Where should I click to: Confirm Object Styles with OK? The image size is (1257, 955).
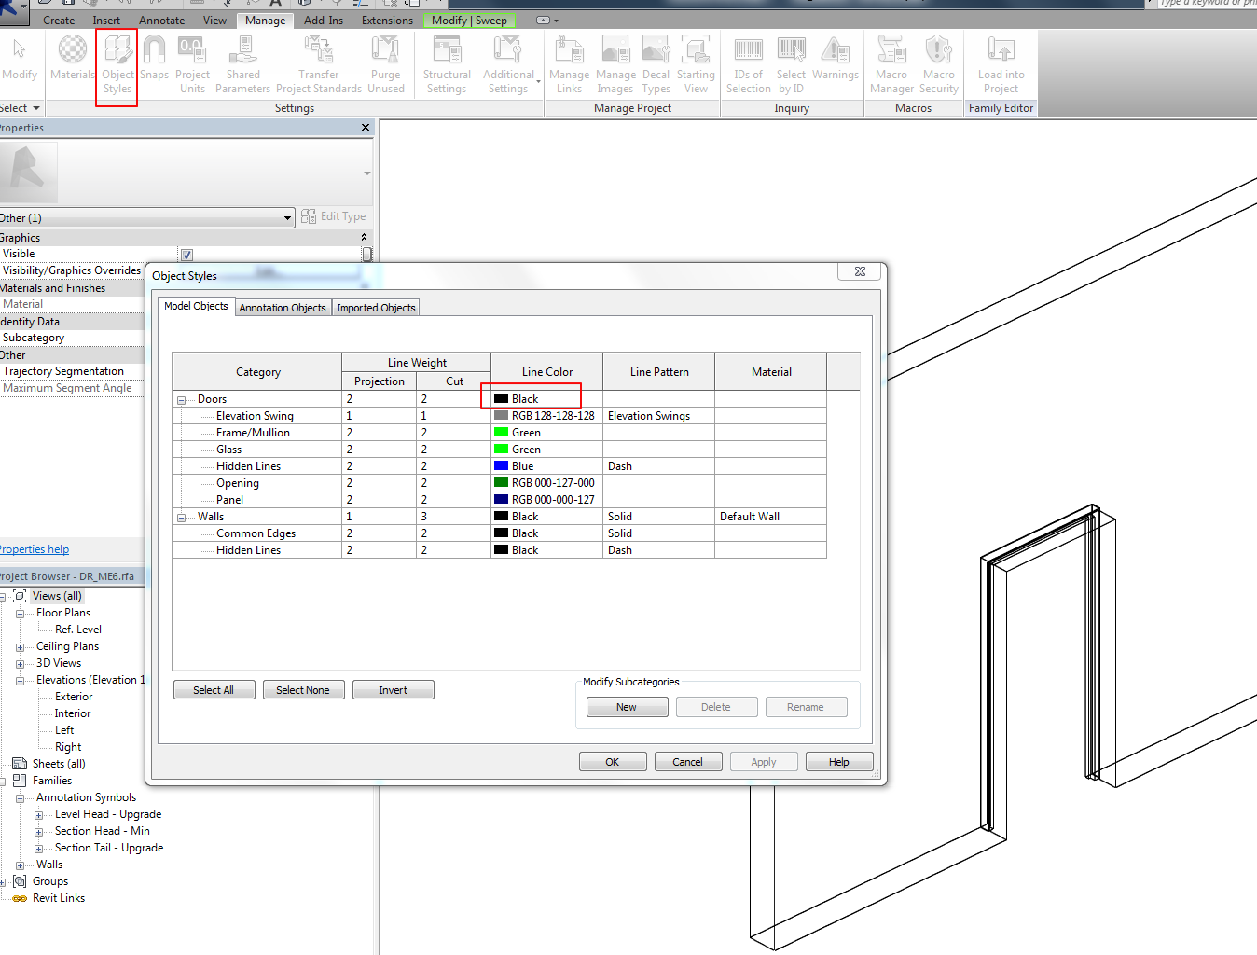pos(613,762)
